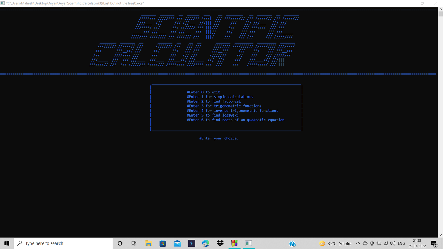Open Wi-Fi network settings tray icon

[386, 243]
